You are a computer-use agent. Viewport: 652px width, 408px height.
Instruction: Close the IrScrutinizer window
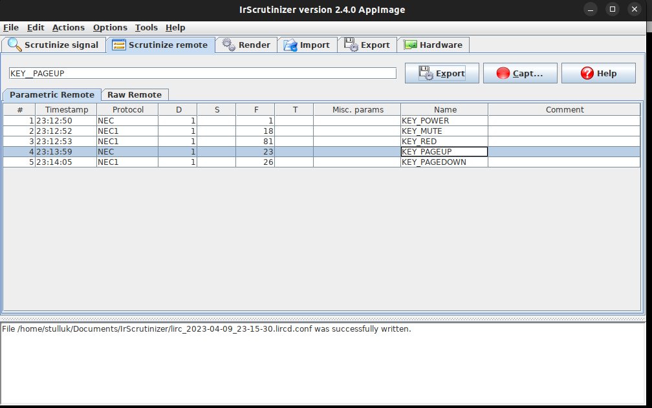pyautogui.click(x=635, y=10)
